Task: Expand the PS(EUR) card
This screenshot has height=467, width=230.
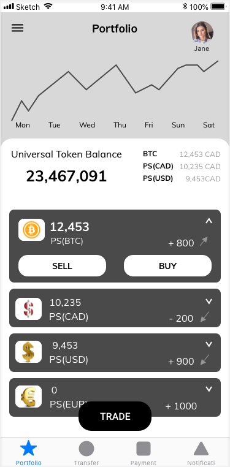Action: point(209,389)
